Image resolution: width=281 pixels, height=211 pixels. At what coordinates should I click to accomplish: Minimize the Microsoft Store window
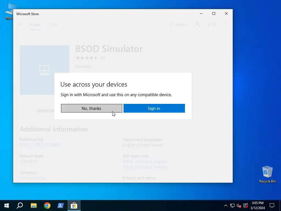201,14
